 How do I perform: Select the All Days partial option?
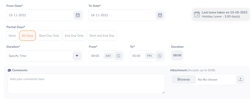(27, 36)
